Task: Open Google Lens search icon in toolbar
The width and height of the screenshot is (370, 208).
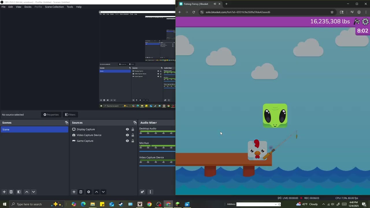Action: pyautogui.click(x=342, y=12)
